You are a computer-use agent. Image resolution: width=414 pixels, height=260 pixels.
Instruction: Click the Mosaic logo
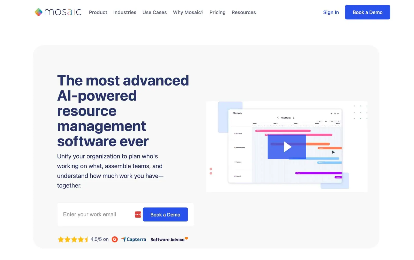[x=58, y=12]
